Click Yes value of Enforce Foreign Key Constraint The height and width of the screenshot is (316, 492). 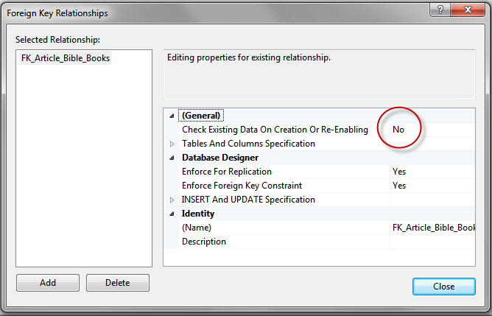pos(399,186)
